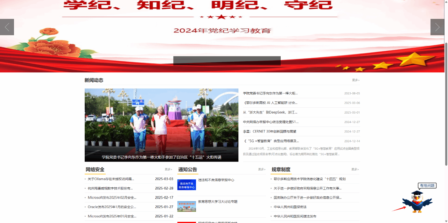This screenshot has height=223, width=448.
Task: Select the 网络安全 section heading
Action: click(x=95, y=170)
